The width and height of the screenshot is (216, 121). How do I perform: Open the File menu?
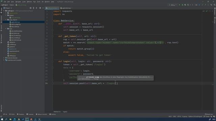pyautogui.click(x=5, y=2)
